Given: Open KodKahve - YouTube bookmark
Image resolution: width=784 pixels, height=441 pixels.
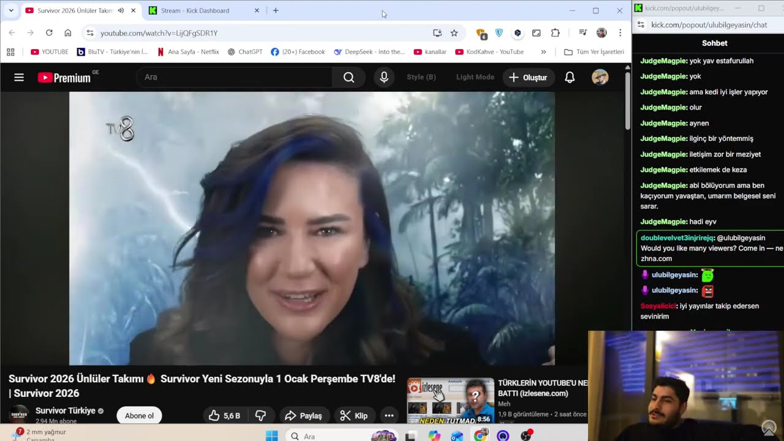Looking at the screenshot, I should click(x=489, y=52).
